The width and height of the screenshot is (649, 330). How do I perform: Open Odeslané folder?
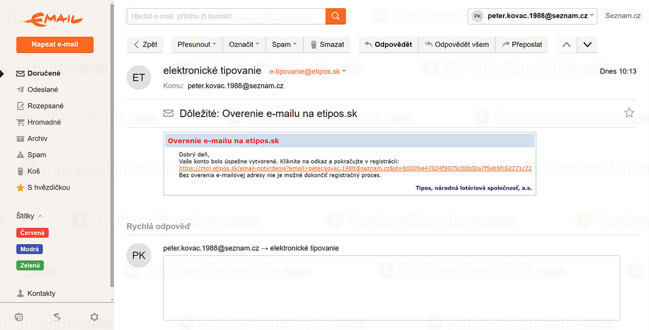pos(43,90)
